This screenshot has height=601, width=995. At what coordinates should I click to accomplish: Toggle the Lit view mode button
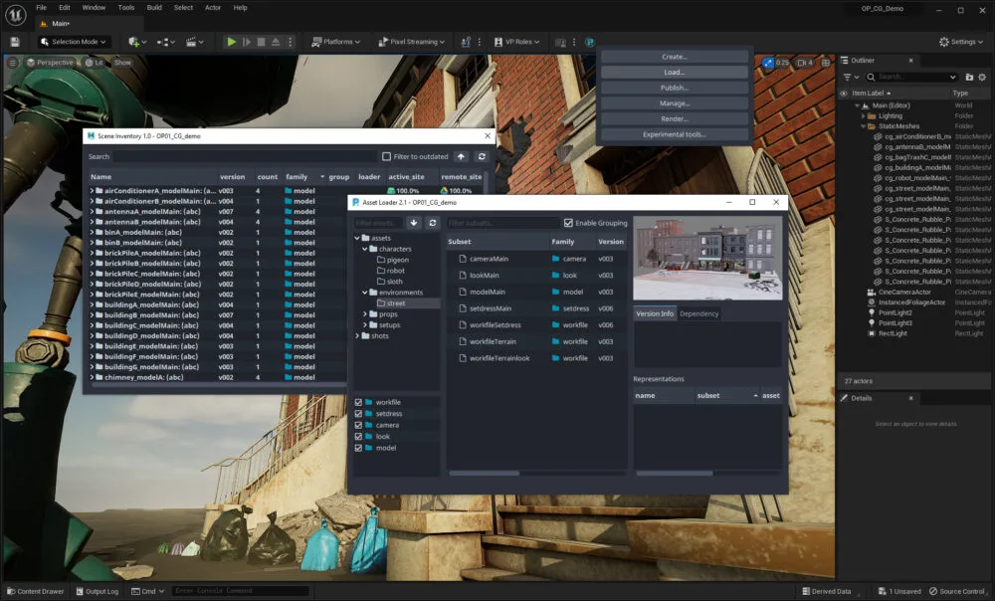click(x=94, y=63)
